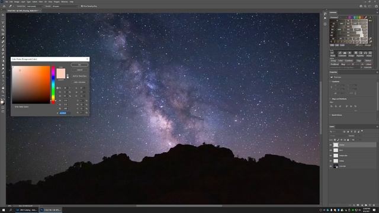This screenshot has height=213, width=379.
Task: Select the Eyedropper tool in toolbar
Action: [3, 38]
